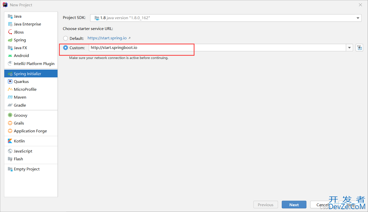Click the Grails icon
Viewport: 368px width, 212px height.
(x=10, y=123)
